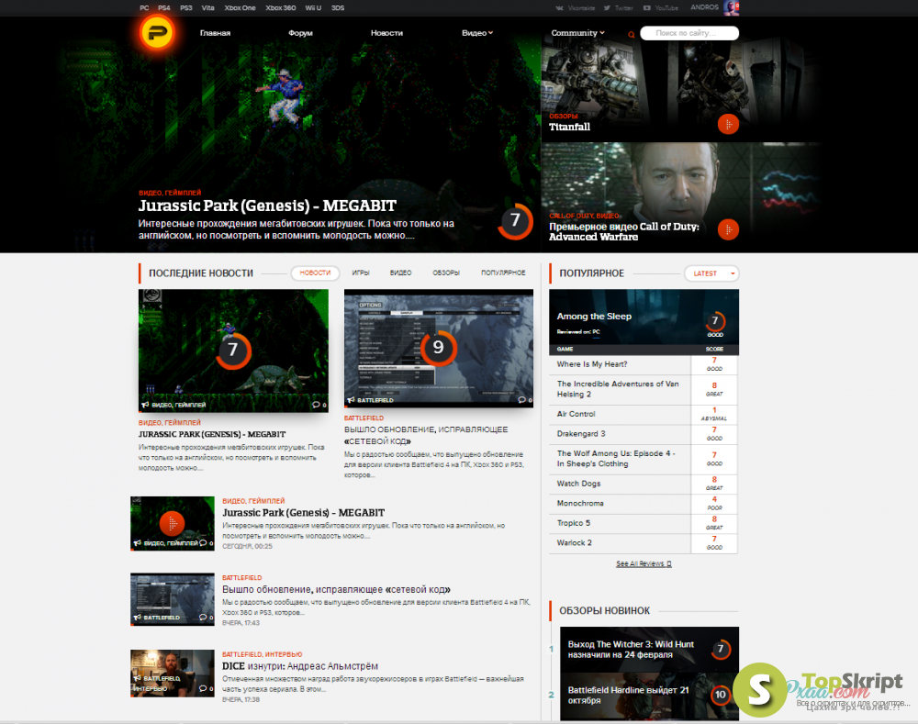Image resolution: width=918 pixels, height=724 pixels.
Task: Switch to the ИГРЫ tab
Action: click(361, 273)
